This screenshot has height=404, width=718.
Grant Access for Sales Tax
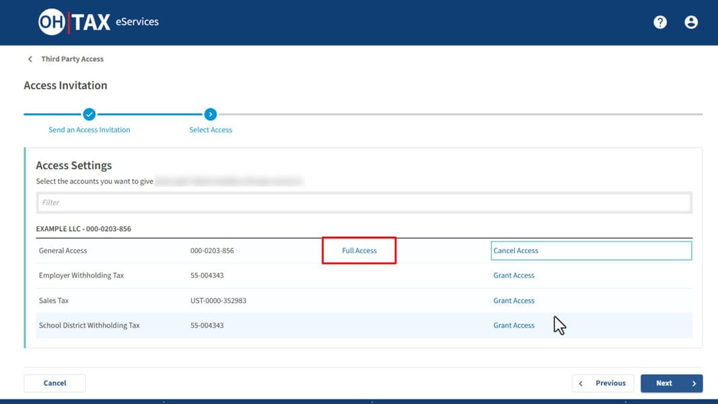514,300
